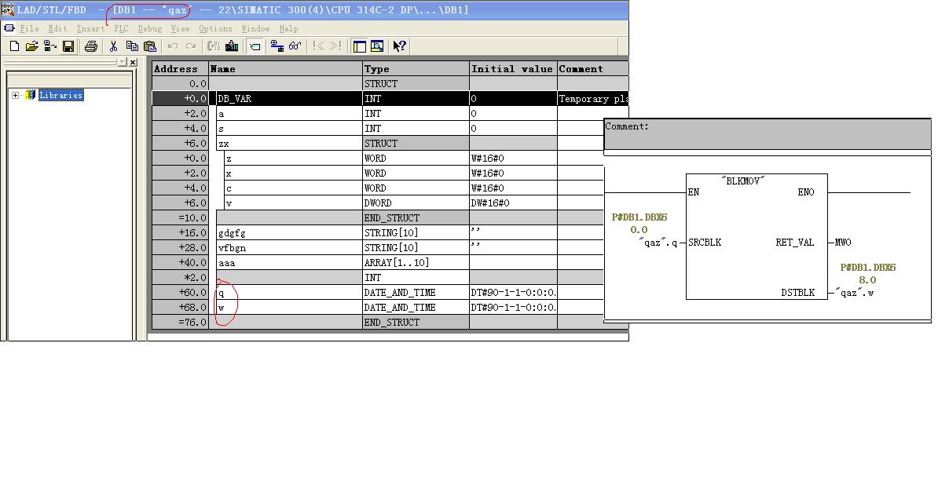
Task: Click the Libraries books icon
Action: click(x=31, y=95)
